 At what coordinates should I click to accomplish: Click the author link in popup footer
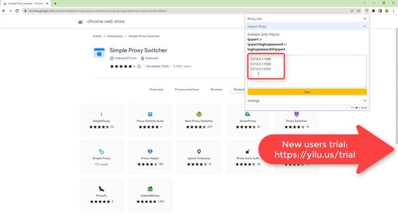click(x=364, y=108)
